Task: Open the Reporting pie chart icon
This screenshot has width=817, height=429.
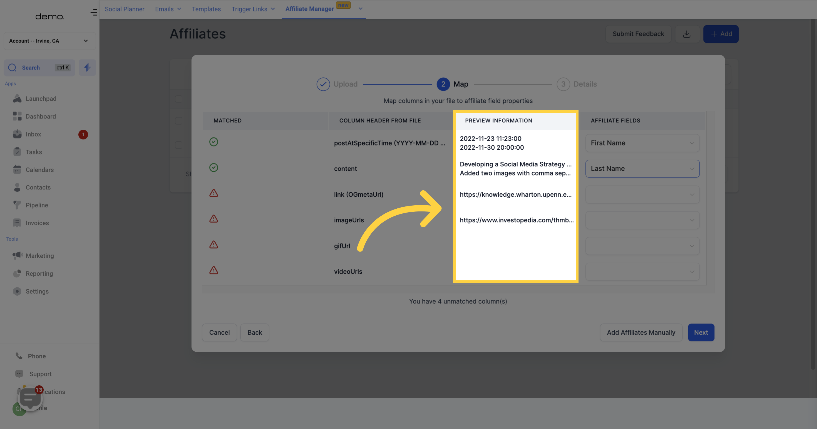Action: (17, 273)
